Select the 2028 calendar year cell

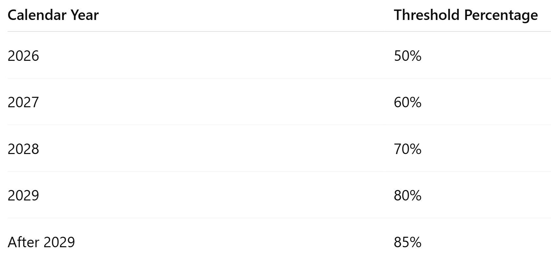[x=23, y=149]
